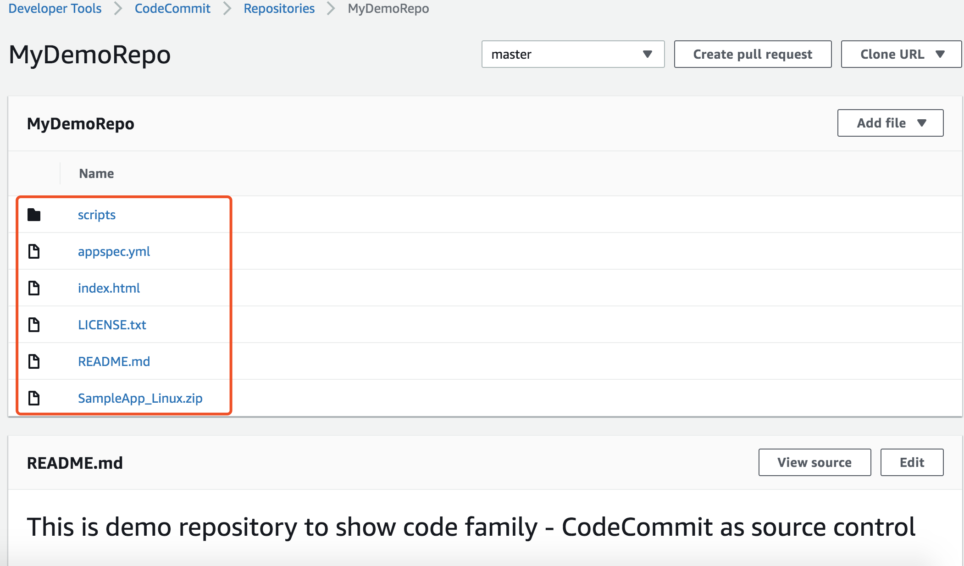The image size is (964, 566).
Task: Open SampleApp_Linux.zip file
Action: [x=140, y=398]
